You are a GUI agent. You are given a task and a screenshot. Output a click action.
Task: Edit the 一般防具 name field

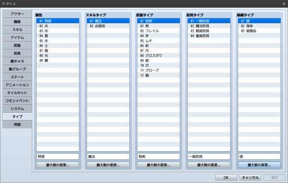click(209, 156)
